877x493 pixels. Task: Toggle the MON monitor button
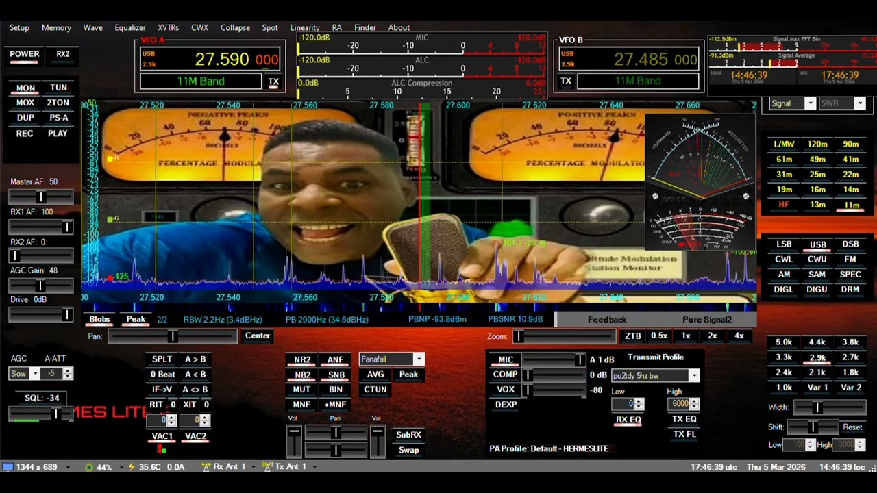click(x=25, y=88)
